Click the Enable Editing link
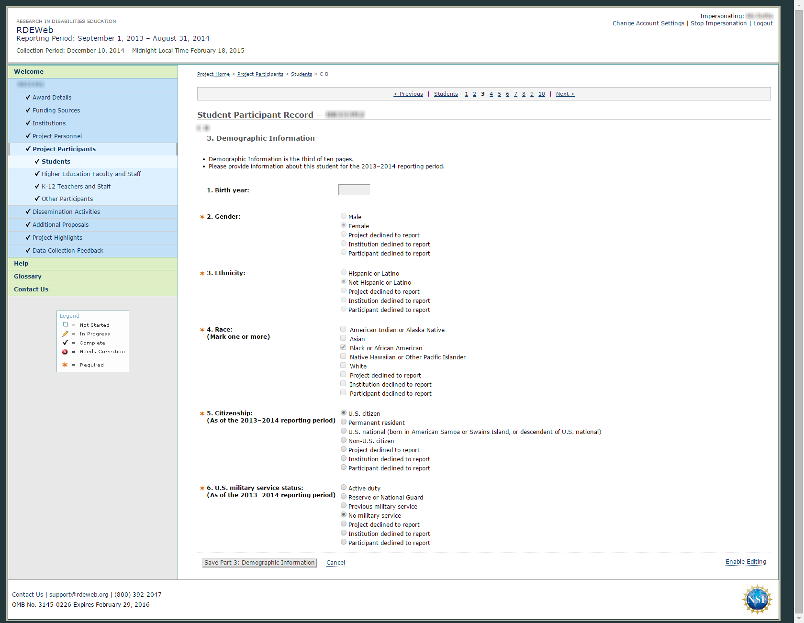 [x=746, y=562]
